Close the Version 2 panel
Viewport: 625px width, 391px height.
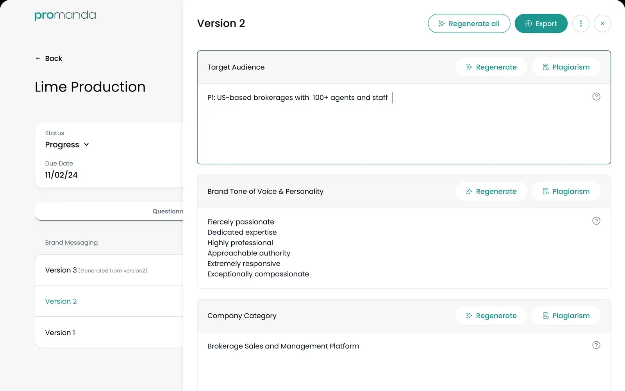[x=602, y=23]
